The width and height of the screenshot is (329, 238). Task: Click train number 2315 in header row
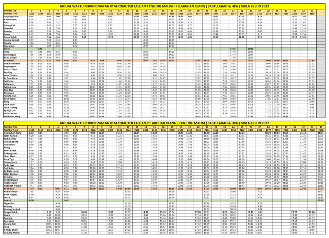point(111,13)
